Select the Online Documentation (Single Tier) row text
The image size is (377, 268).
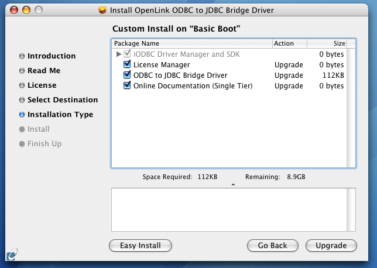(193, 86)
